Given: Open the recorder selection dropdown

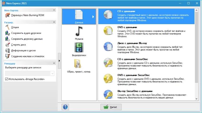Looking at the screenshot, I should (x=52, y=73).
